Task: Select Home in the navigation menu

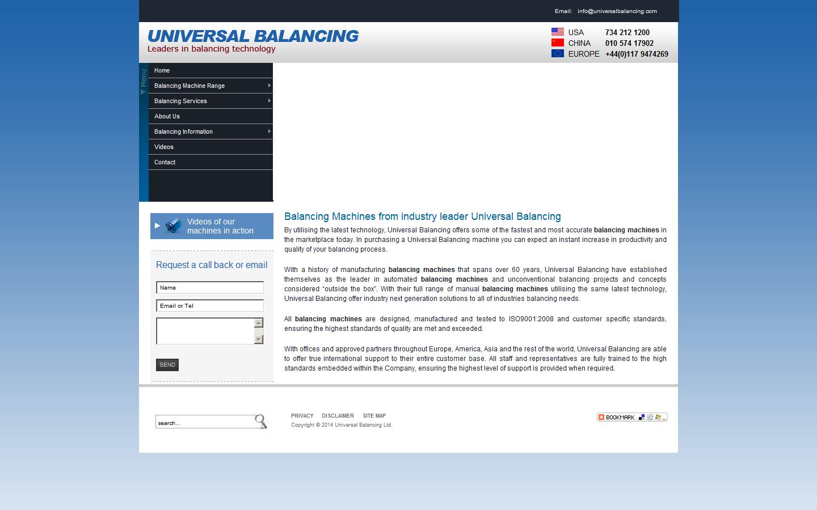Action: pos(162,70)
